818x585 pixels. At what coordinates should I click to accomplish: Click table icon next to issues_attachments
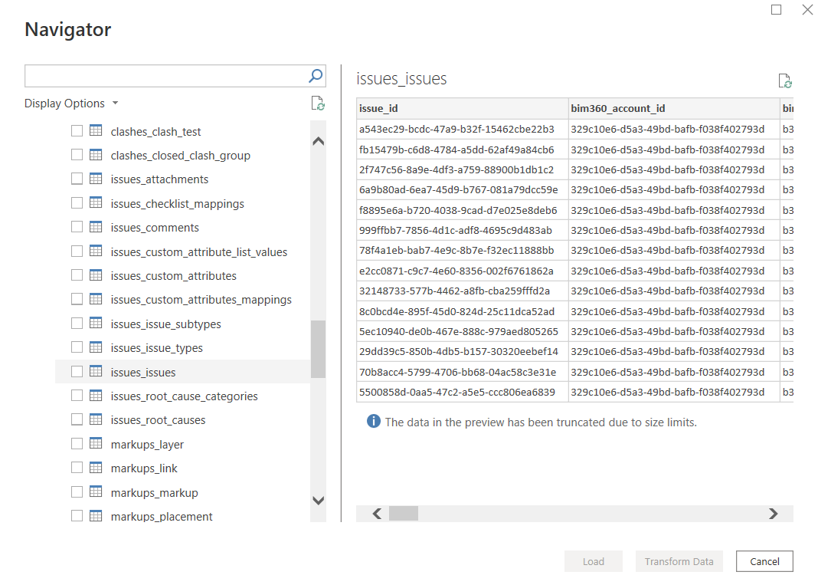click(x=96, y=179)
